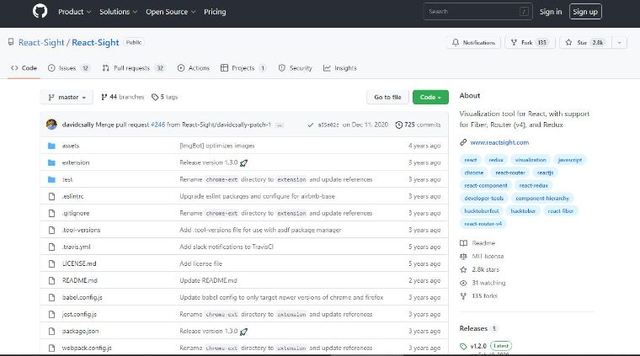Open jest.config.js file
Image resolution: width=640 pixels, height=356 pixels.
tap(79, 315)
